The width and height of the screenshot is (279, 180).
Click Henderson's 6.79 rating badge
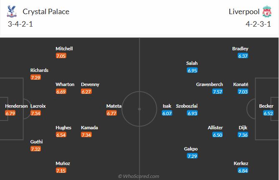(10, 113)
